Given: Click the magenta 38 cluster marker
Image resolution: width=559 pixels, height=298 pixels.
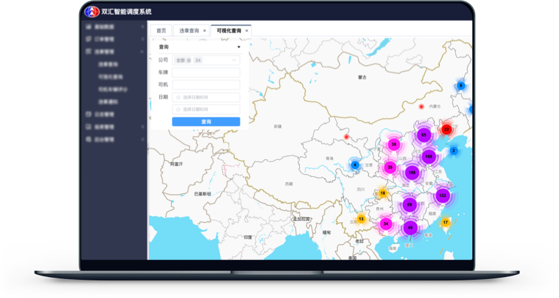Looking at the screenshot, I should tap(393, 144).
